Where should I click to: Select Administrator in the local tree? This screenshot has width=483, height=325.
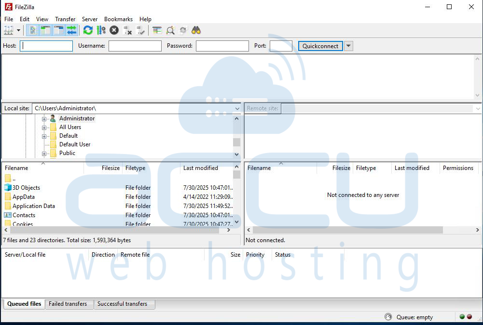pos(77,118)
